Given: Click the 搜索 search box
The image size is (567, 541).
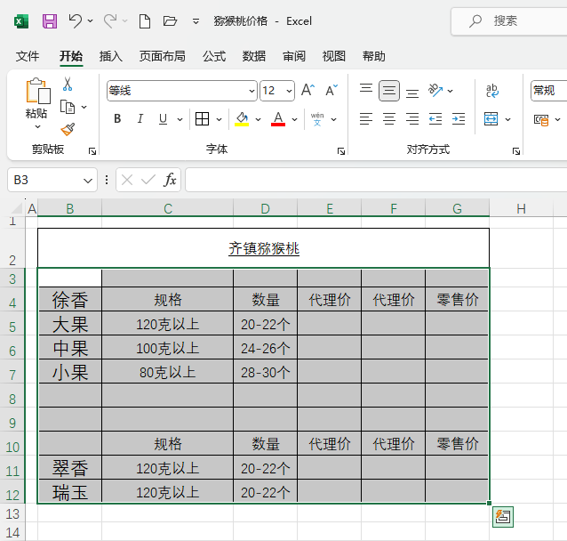Looking at the screenshot, I should [509, 21].
